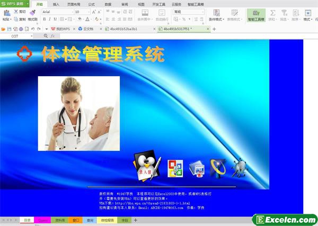Select the 资料库 sheet tab

tap(60, 220)
